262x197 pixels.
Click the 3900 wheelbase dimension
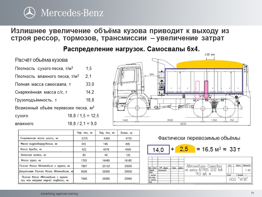170,120
